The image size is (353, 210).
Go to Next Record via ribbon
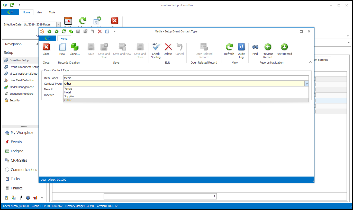(x=284, y=49)
